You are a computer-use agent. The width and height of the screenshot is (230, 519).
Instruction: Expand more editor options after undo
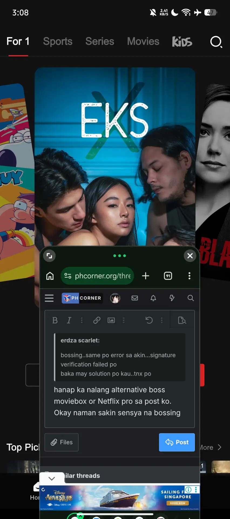pyautogui.click(x=162, y=320)
